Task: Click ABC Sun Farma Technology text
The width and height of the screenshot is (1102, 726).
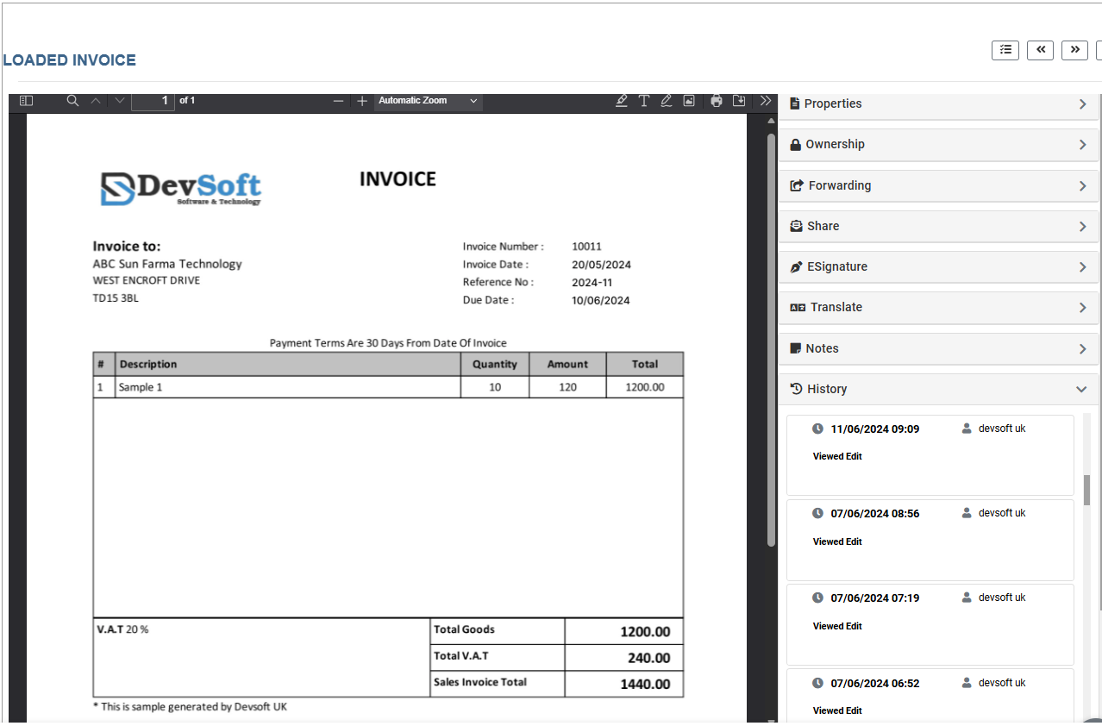Action: (x=167, y=264)
